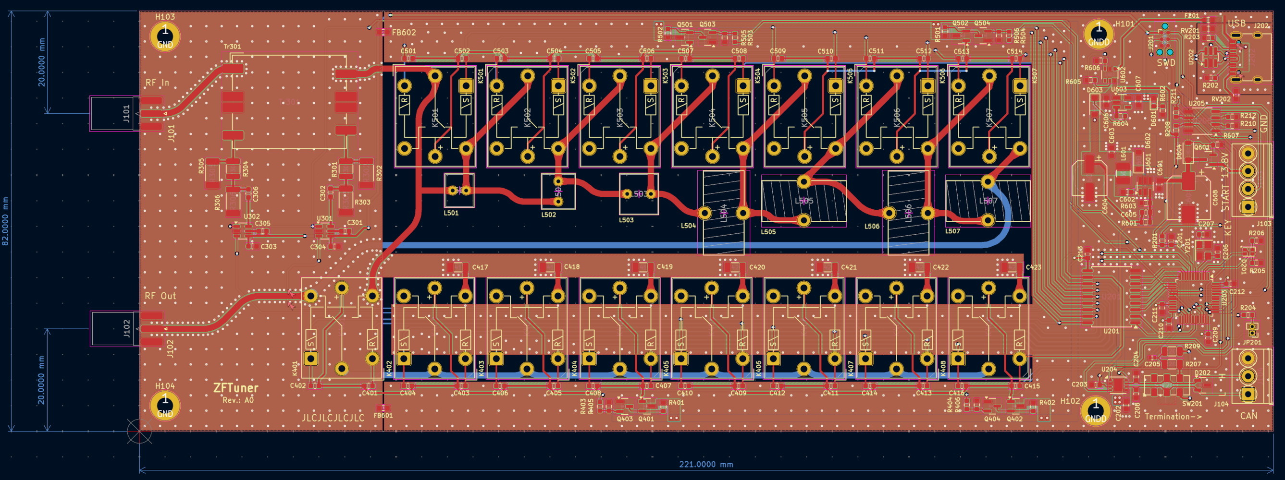
Task: Select the C514 reference label
Action: coord(1014,51)
